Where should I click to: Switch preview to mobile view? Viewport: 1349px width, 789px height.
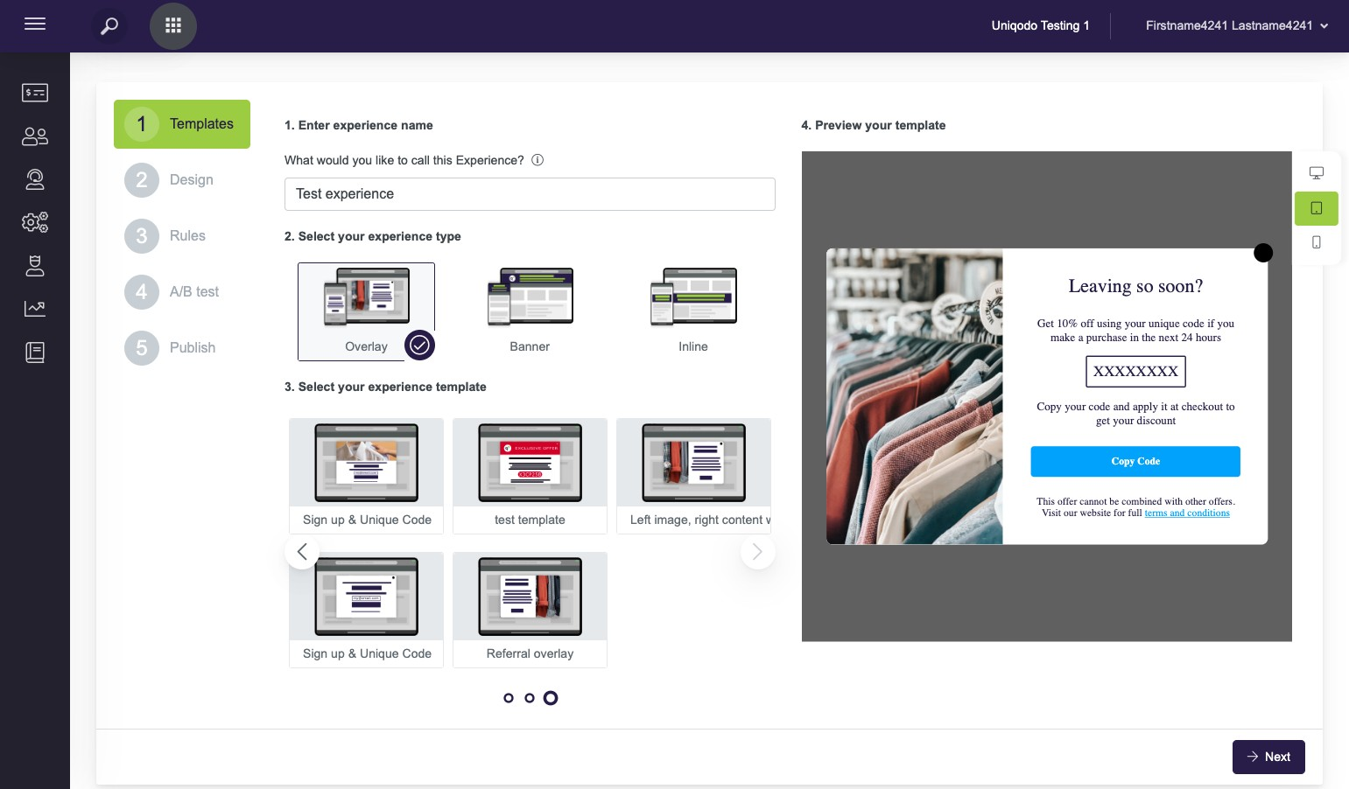(x=1316, y=242)
